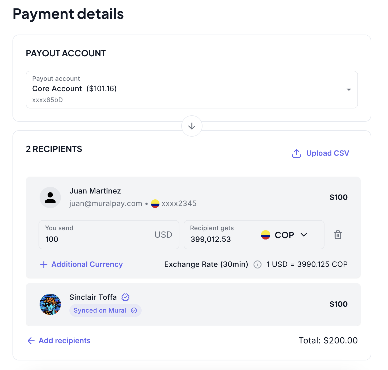The height and width of the screenshot is (370, 388).
Task: Click Juan Martinez's default avatar icon
Action: [x=50, y=197]
